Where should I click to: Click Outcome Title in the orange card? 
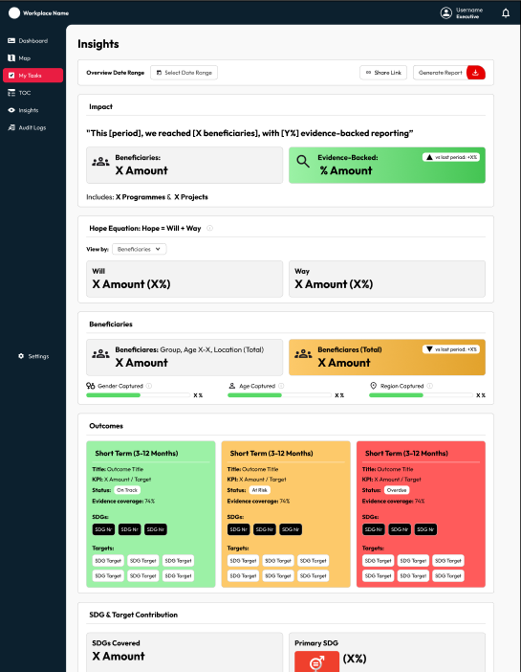point(260,469)
